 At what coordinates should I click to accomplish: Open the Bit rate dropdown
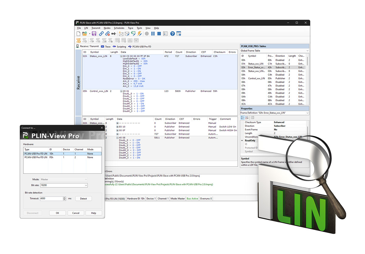(x=86, y=185)
